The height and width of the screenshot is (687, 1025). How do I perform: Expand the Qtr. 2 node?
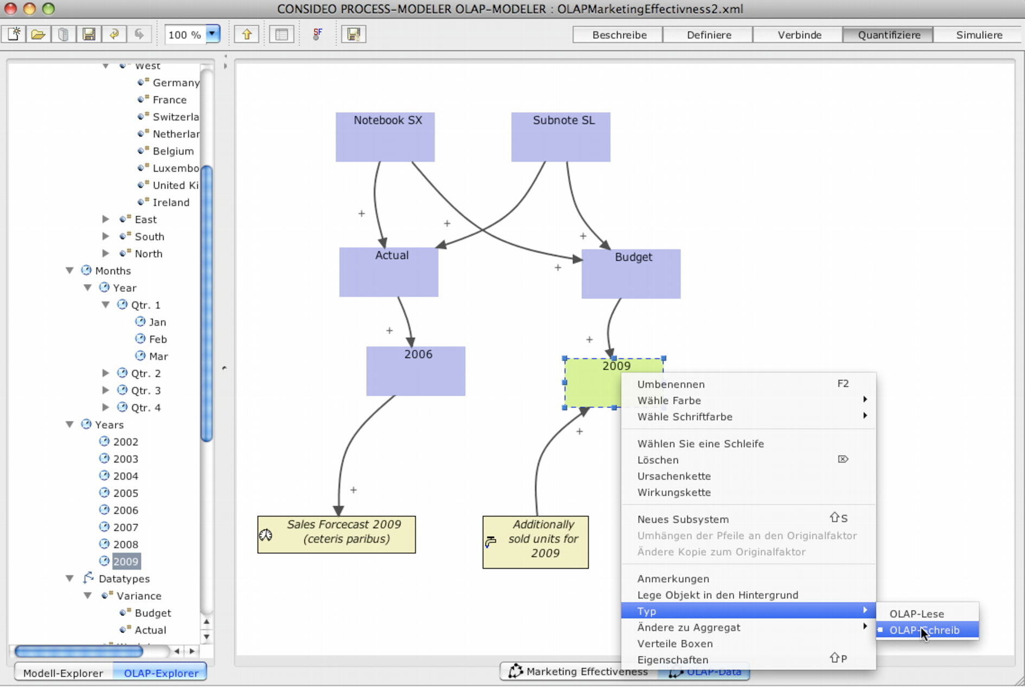(106, 373)
